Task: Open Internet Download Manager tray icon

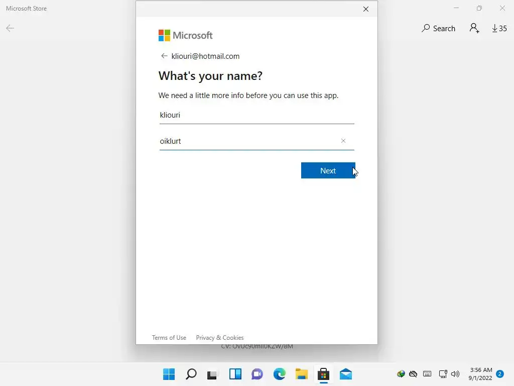Action: [x=401, y=374]
